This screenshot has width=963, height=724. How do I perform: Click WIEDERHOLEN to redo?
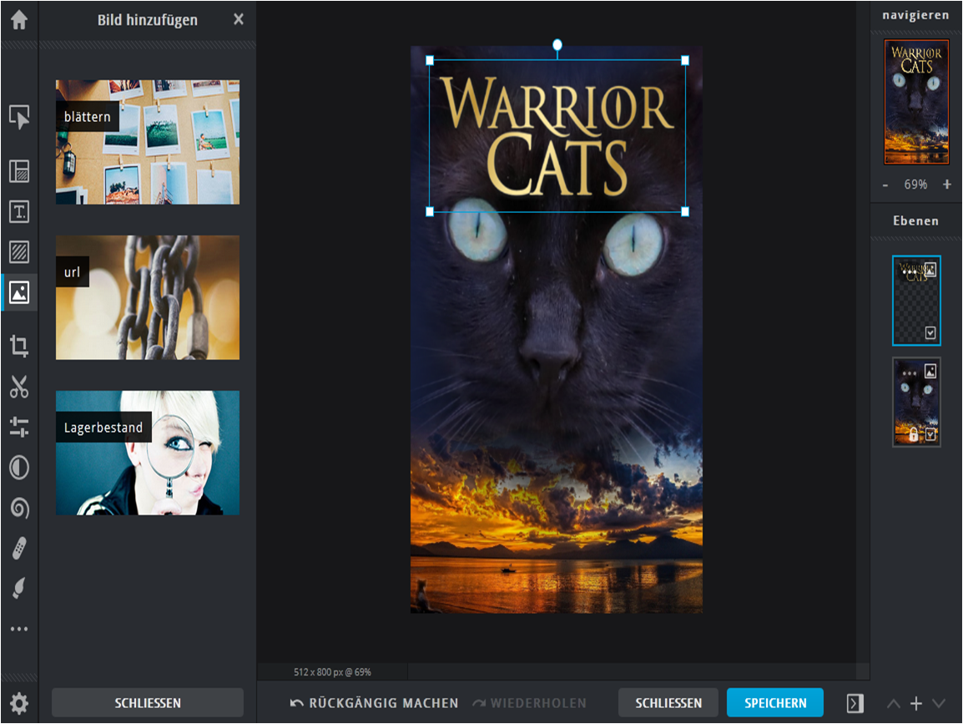coord(529,703)
